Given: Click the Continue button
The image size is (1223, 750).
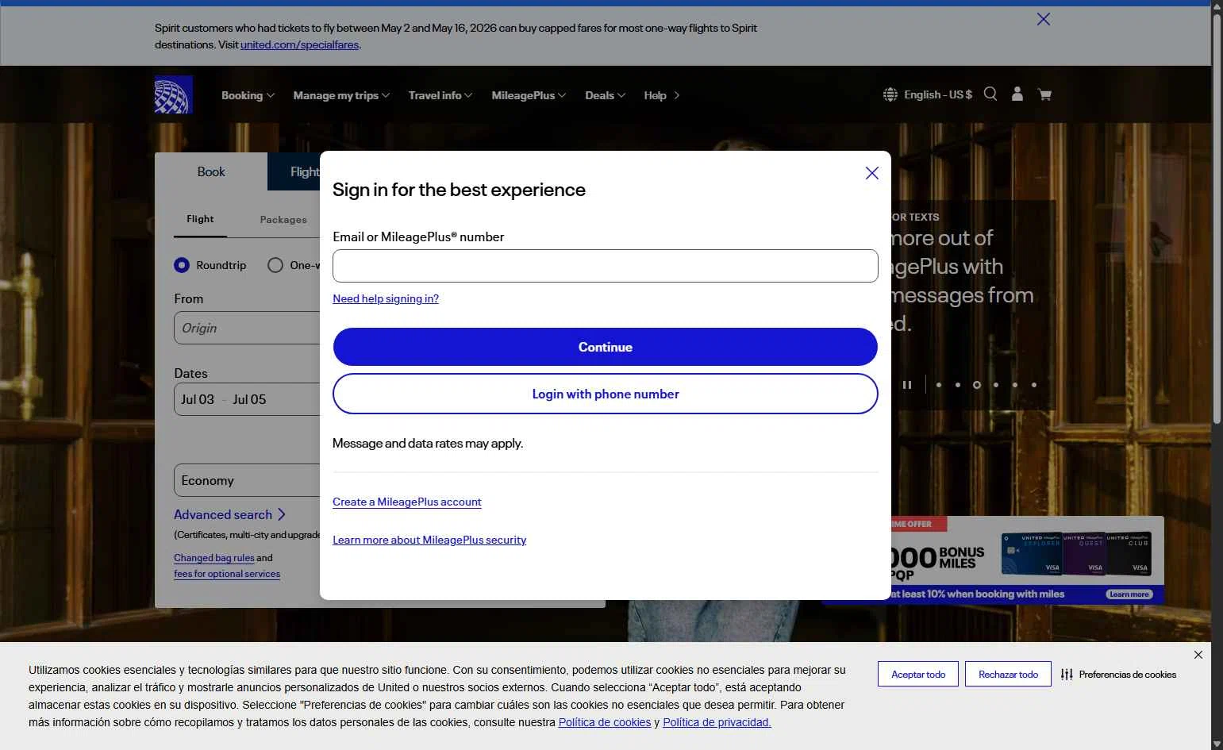Looking at the screenshot, I should point(606,347).
